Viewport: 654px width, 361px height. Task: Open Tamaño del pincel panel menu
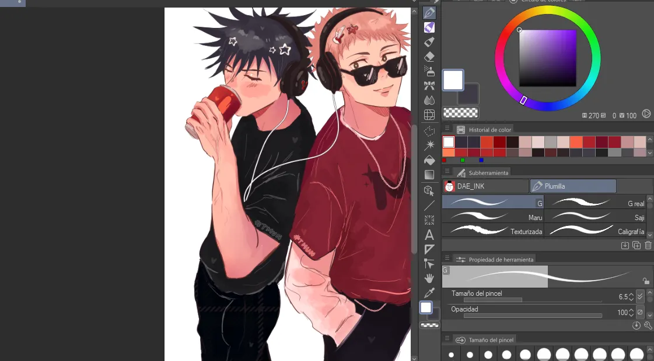pos(447,338)
